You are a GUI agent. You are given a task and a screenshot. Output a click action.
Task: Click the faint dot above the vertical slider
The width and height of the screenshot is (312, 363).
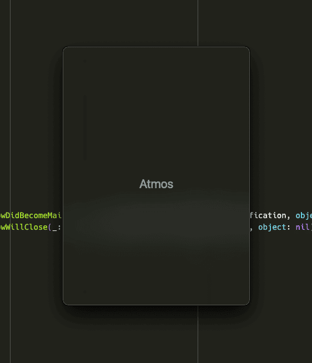pos(84,61)
